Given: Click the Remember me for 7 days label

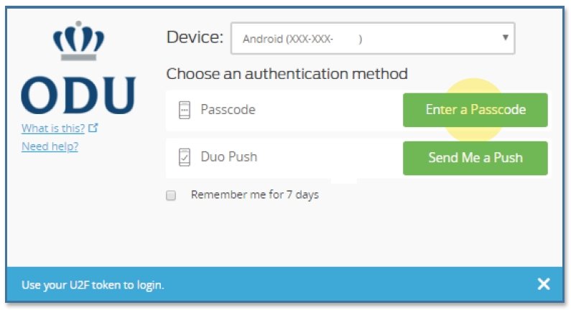Looking at the screenshot, I should pyautogui.click(x=254, y=194).
